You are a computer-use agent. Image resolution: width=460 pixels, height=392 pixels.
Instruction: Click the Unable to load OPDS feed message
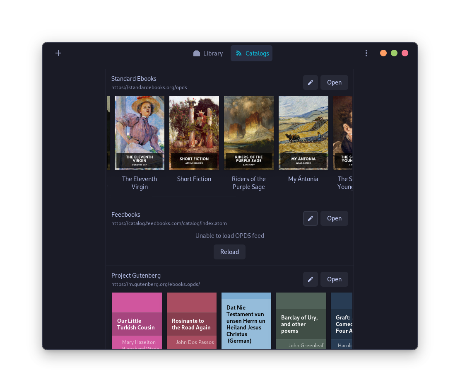pos(230,236)
